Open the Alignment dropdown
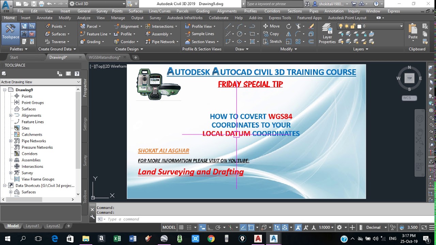Viewport: 436px width, 245px height. pyautogui.click(x=128, y=26)
